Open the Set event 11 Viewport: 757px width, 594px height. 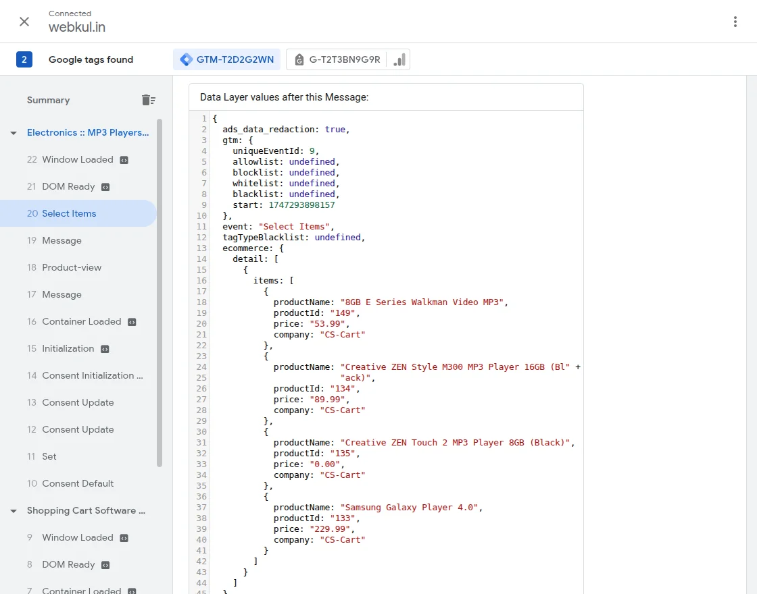point(49,456)
